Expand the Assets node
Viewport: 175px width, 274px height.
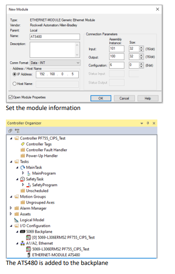11,214
